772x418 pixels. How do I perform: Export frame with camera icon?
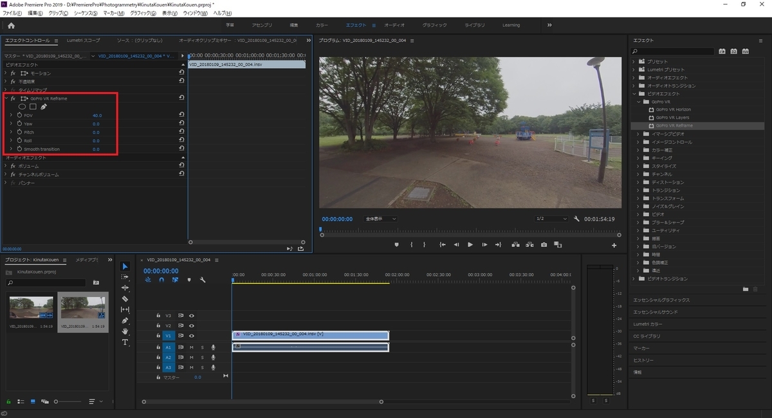pos(544,244)
